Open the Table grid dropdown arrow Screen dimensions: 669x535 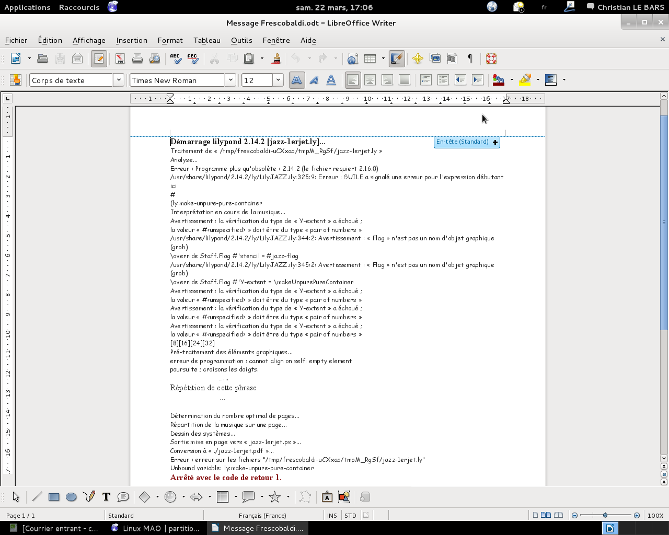point(383,59)
